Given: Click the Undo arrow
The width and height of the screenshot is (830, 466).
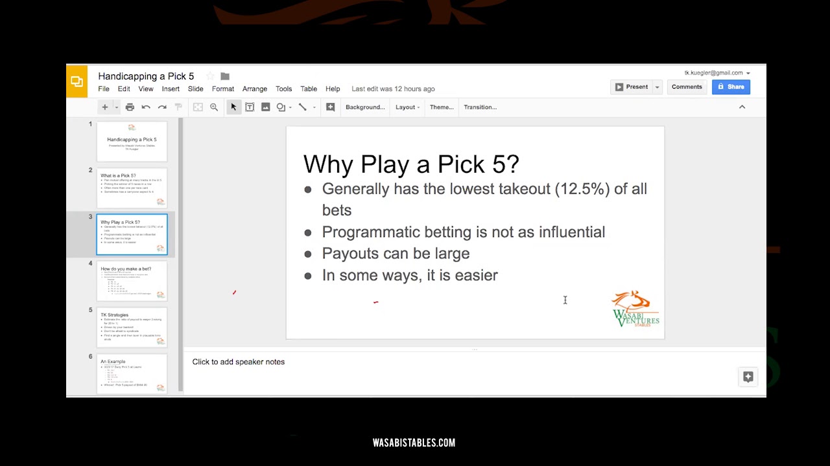Looking at the screenshot, I should (x=146, y=107).
